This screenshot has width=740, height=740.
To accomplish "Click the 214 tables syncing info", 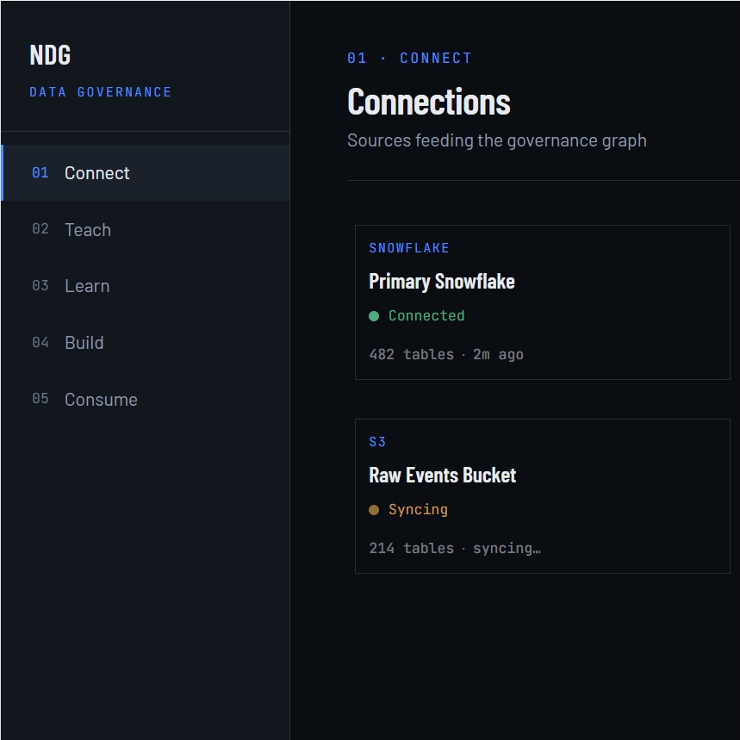I will point(455,549).
